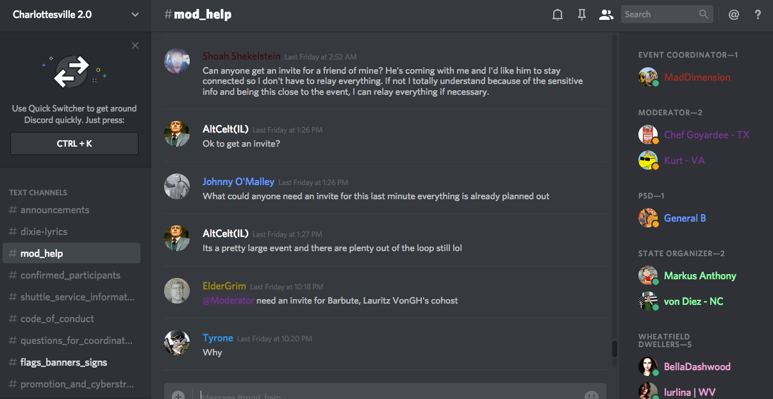Open notification settings bell icon
Screen dimensions: 773x399
click(x=558, y=14)
